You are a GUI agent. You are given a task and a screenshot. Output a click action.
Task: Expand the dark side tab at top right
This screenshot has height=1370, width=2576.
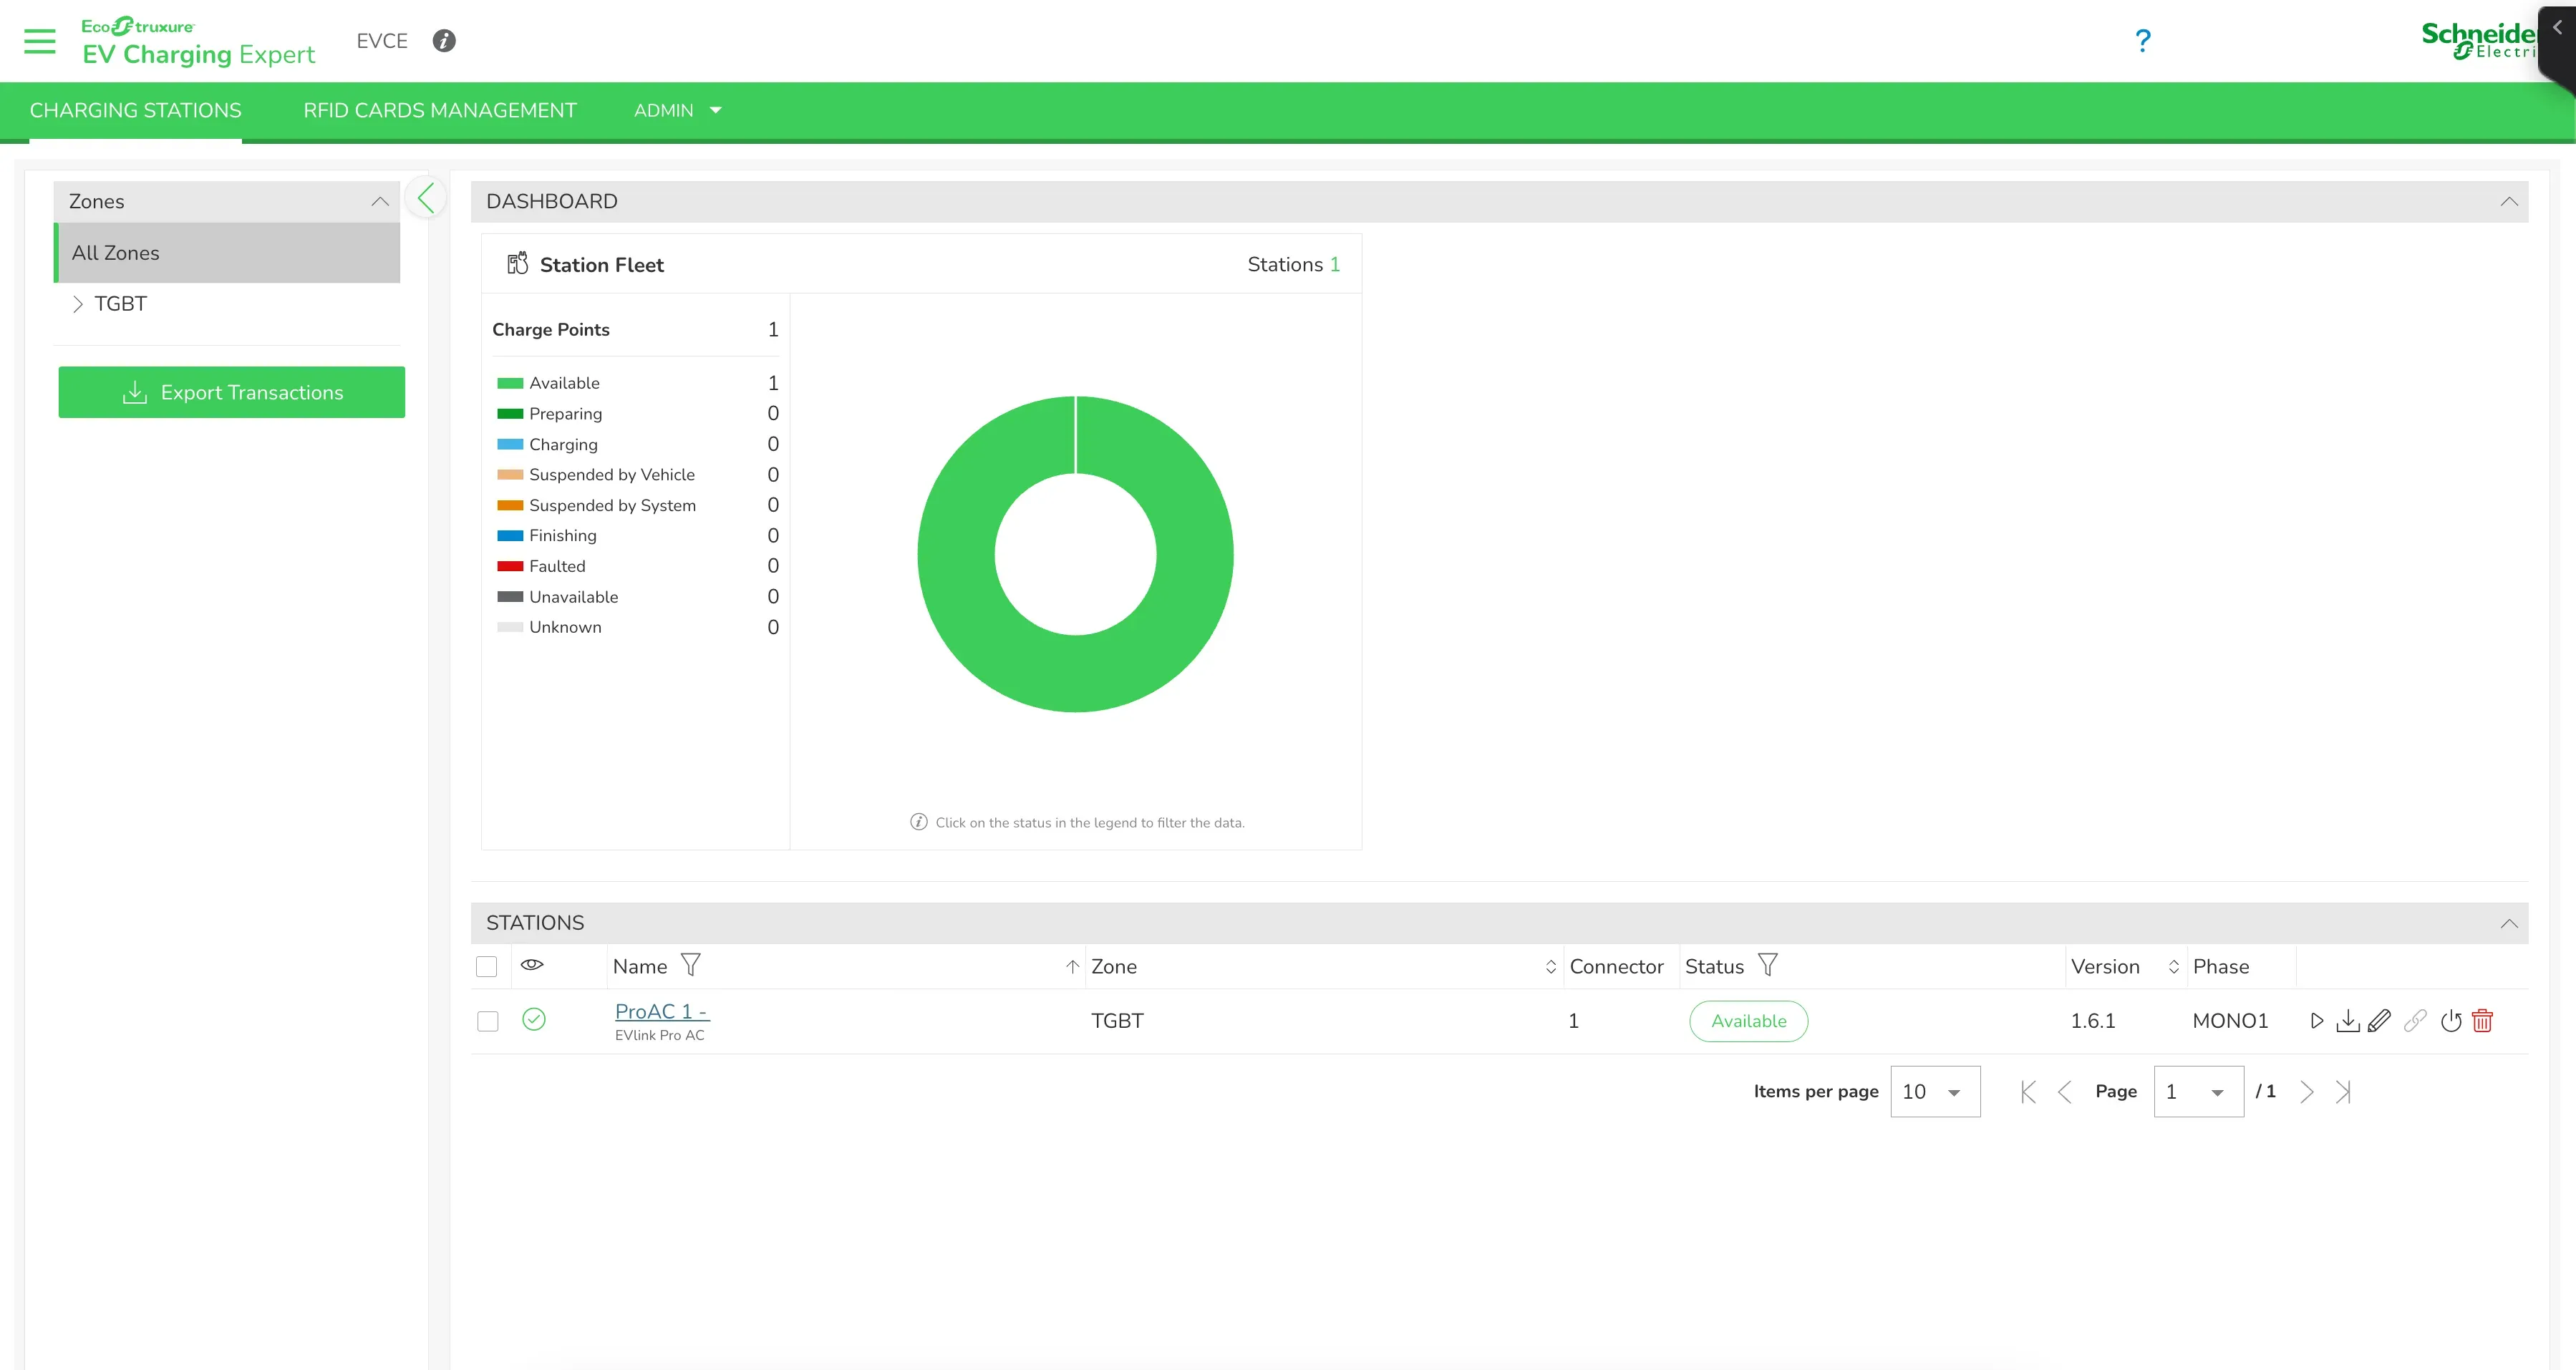[x=2558, y=28]
